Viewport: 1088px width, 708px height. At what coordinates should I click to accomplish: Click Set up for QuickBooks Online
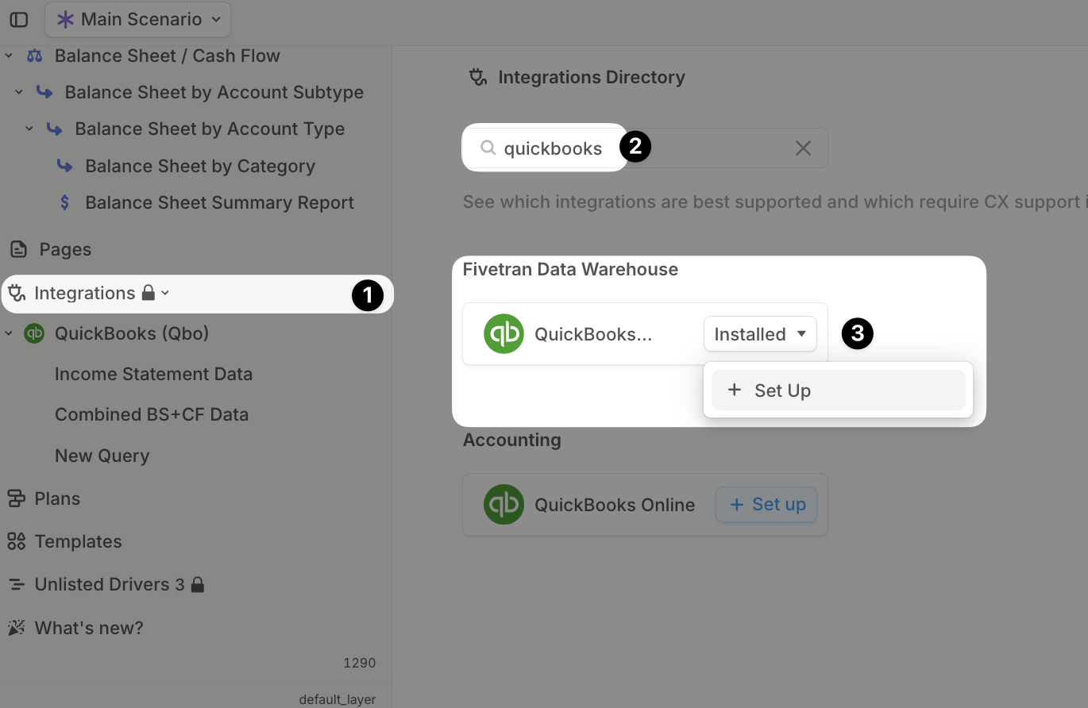[x=766, y=505]
